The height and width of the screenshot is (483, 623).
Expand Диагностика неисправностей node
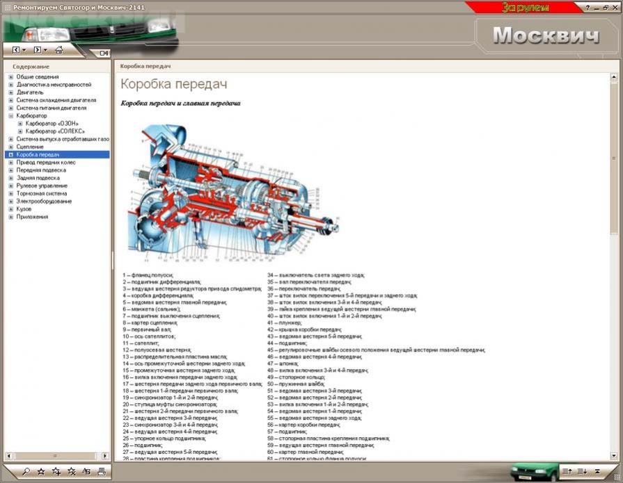[x=11, y=85]
